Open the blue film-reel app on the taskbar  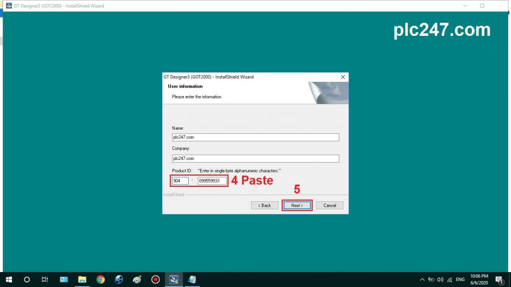pyautogui.click(x=119, y=280)
